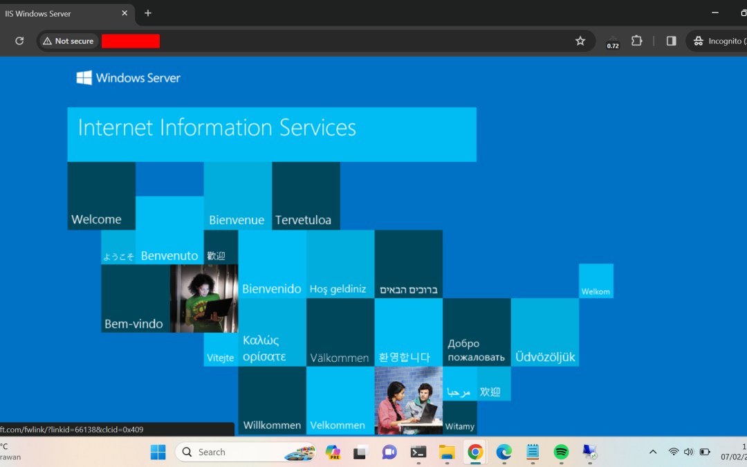Open Chrome extensions via the puzzle icon
The height and width of the screenshot is (467, 747).
[637, 41]
